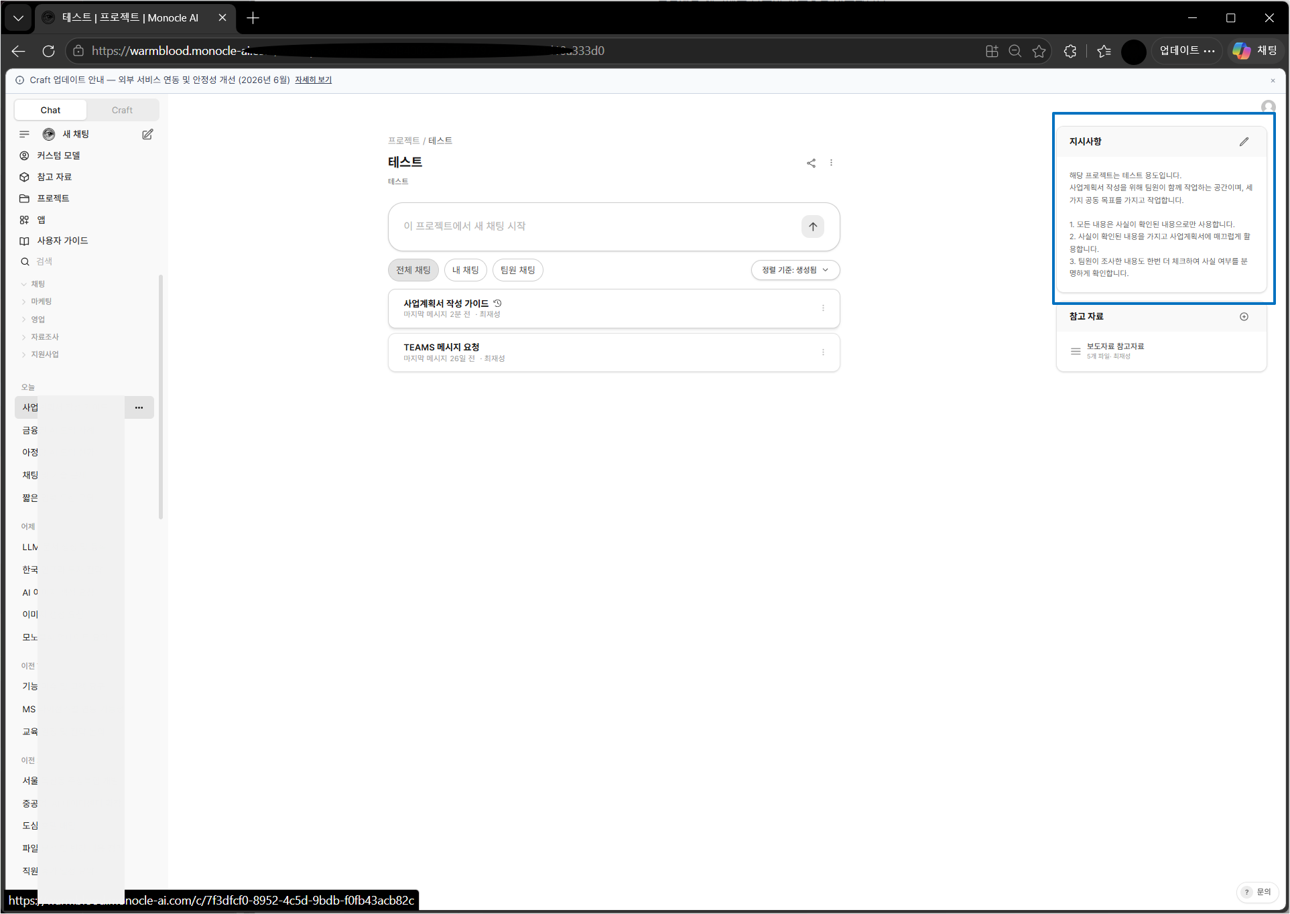
Task: Open the tab list dropdown
Action: (18, 18)
